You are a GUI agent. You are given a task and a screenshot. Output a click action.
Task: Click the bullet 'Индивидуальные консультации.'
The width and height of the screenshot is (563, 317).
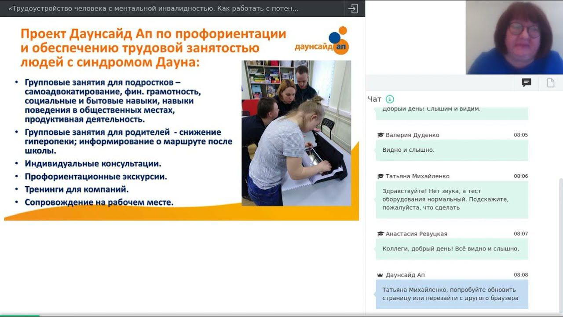[x=93, y=163]
